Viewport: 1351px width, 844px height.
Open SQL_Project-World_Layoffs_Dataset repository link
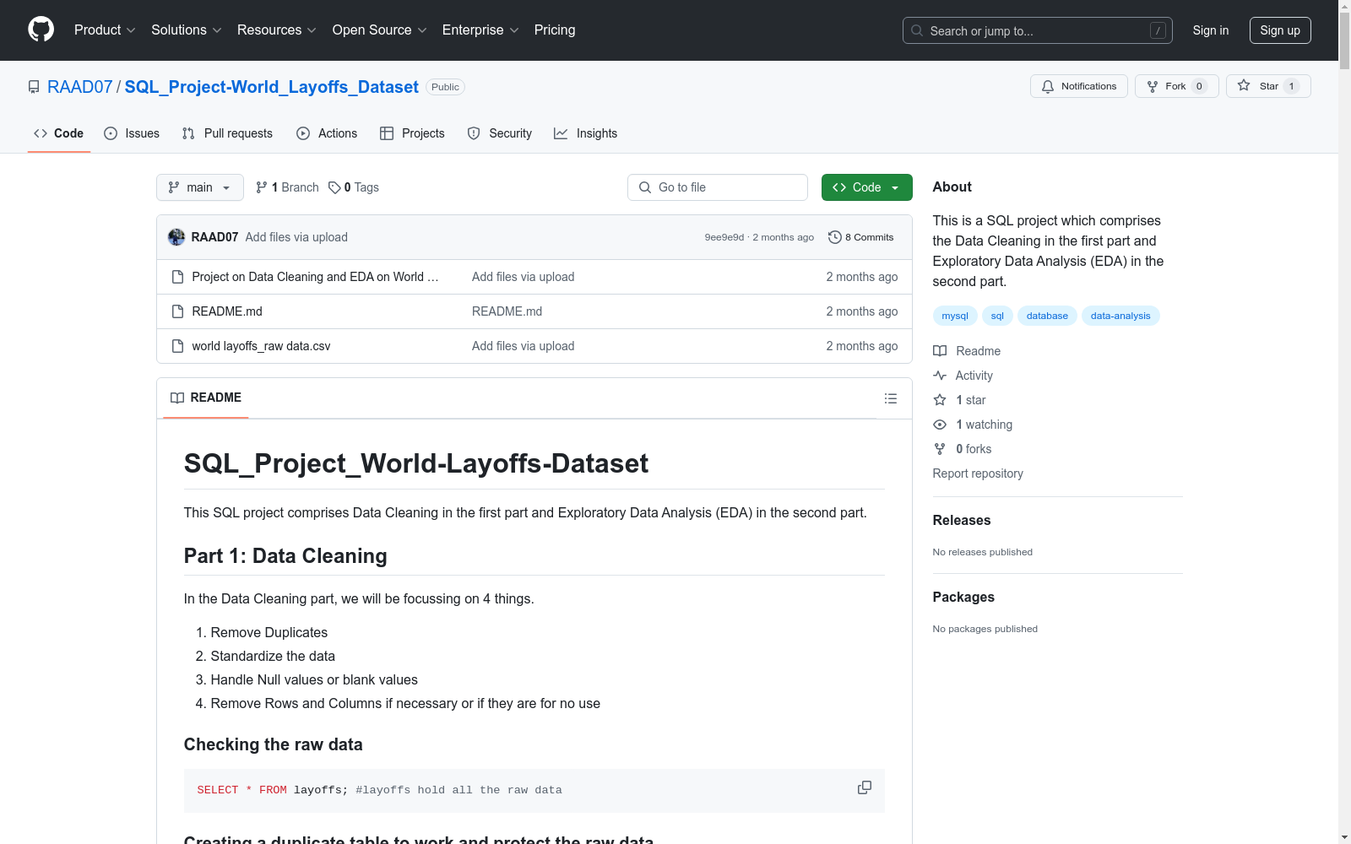pyautogui.click(x=272, y=87)
